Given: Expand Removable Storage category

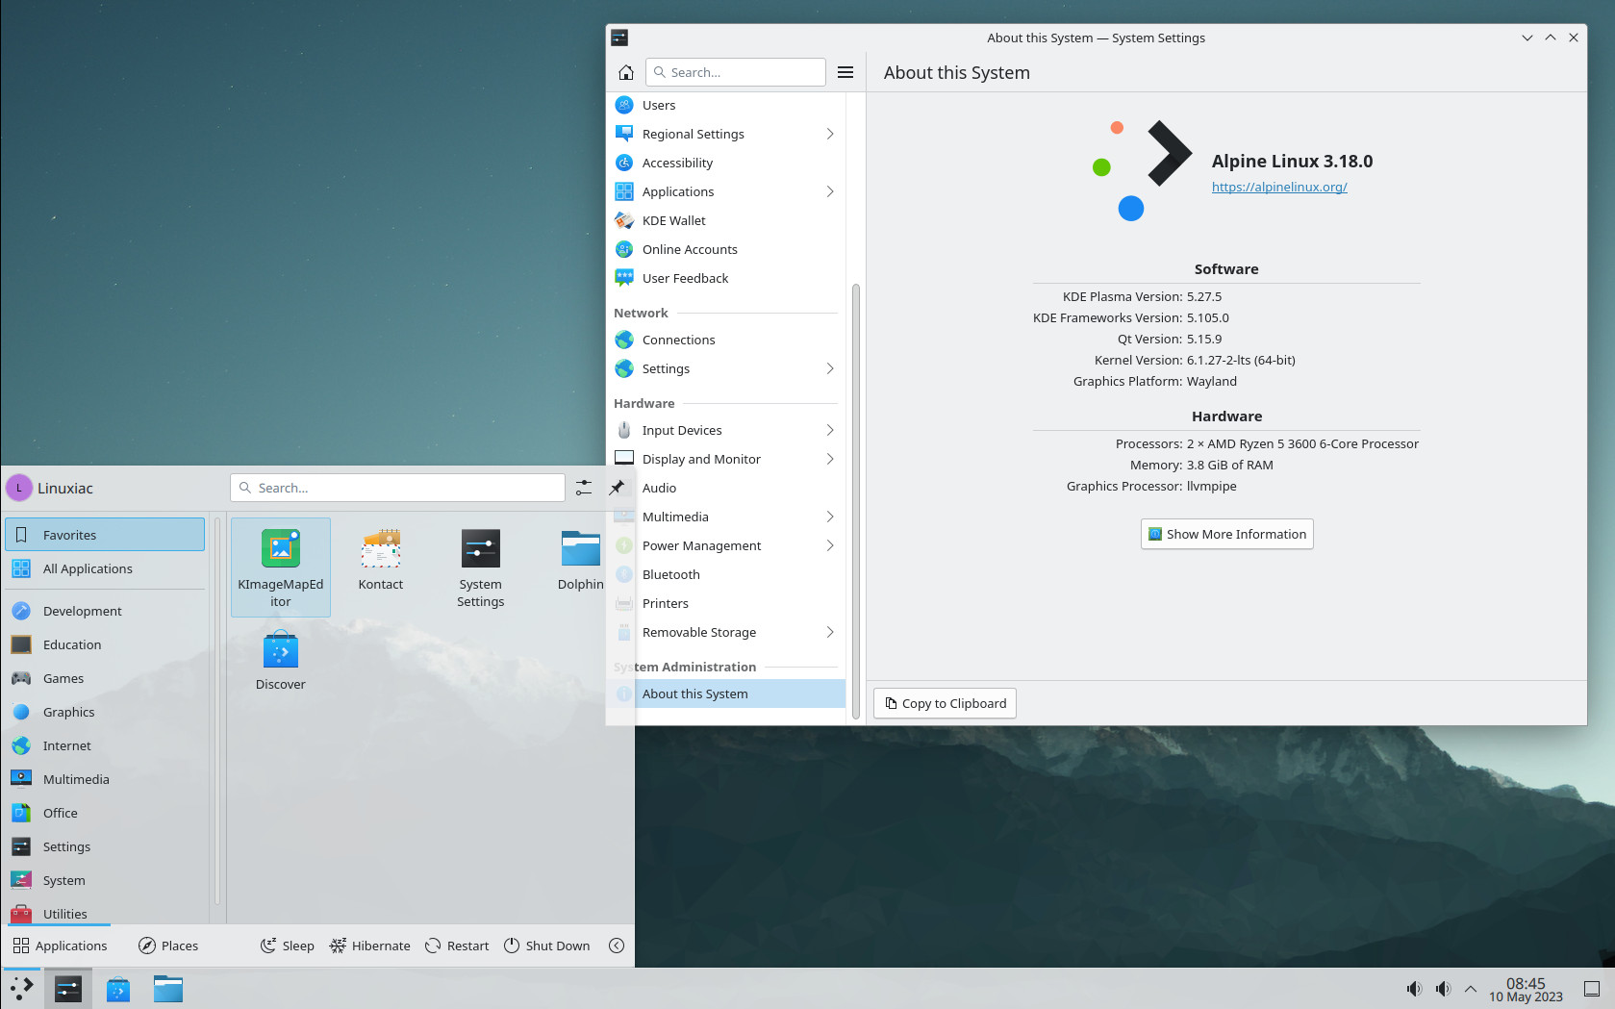Looking at the screenshot, I should click(726, 632).
